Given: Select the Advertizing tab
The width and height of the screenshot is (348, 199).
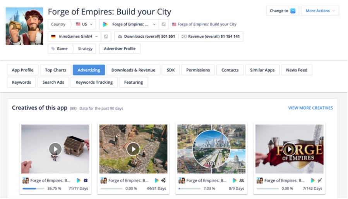Looking at the screenshot, I should (x=89, y=70).
